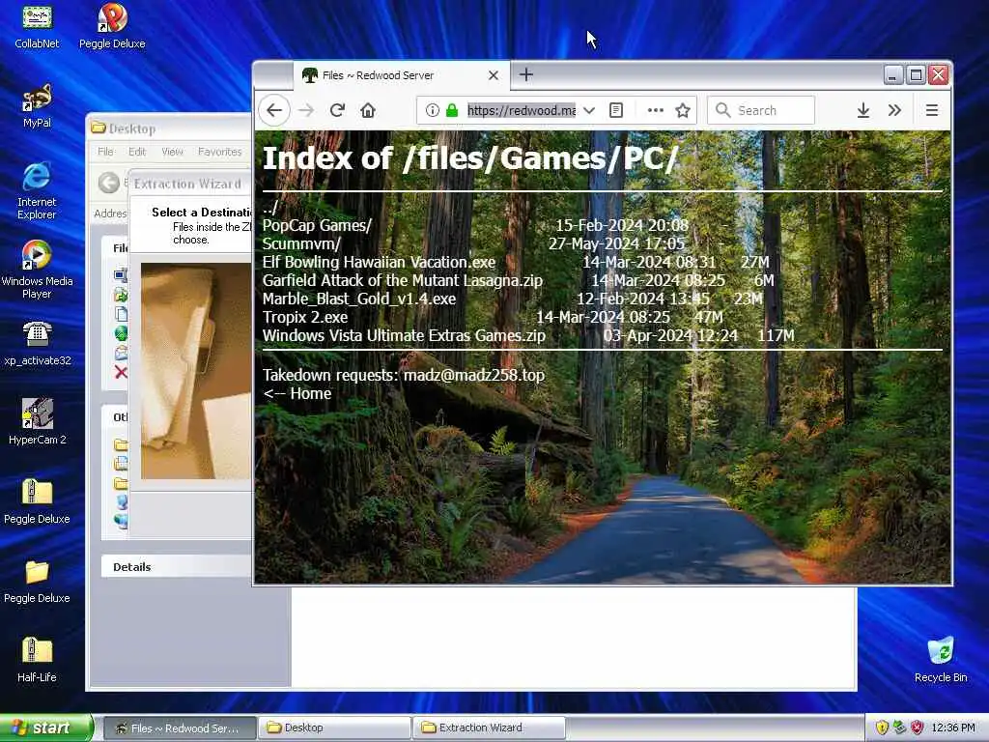Open the MyPal browser icon
The image size is (989, 742).
[x=37, y=104]
